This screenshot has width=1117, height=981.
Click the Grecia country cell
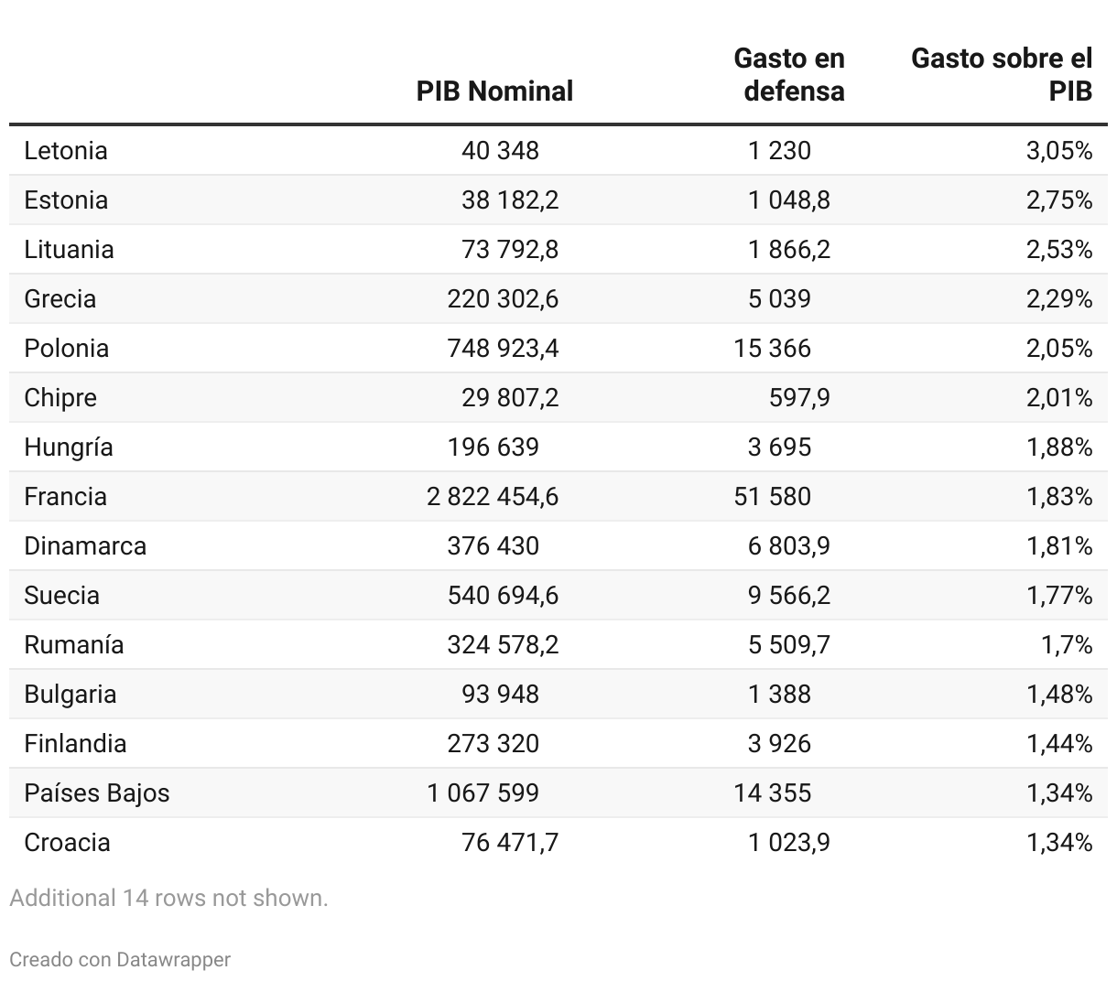[60, 298]
